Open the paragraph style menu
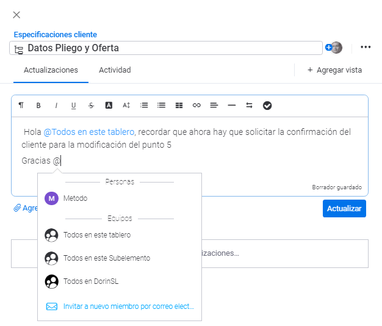382x326 pixels. 21,106
